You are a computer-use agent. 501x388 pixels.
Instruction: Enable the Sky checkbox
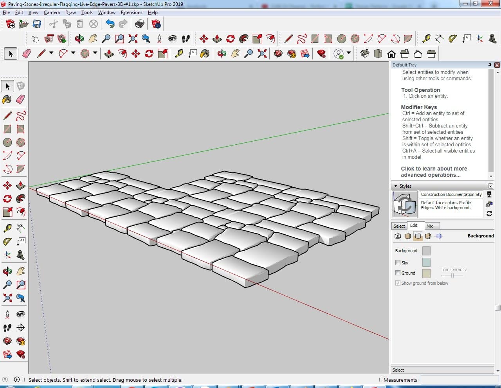pyautogui.click(x=398, y=263)
